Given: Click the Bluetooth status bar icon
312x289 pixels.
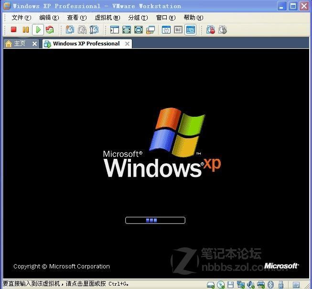Looking at the screenshot, I should [270, 285].
